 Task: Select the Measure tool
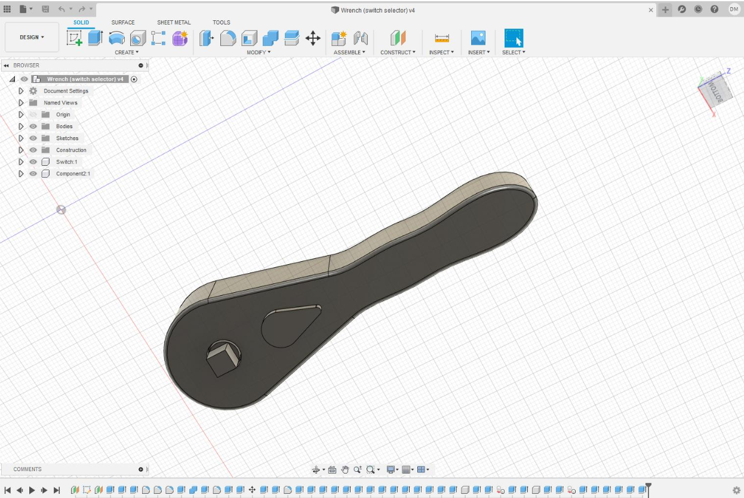(442, 39)
